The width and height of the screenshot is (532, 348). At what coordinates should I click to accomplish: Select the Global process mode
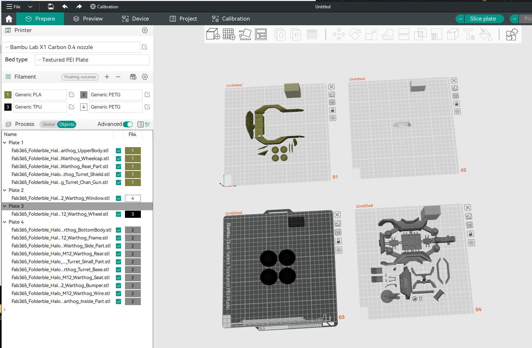coord(49,124)
